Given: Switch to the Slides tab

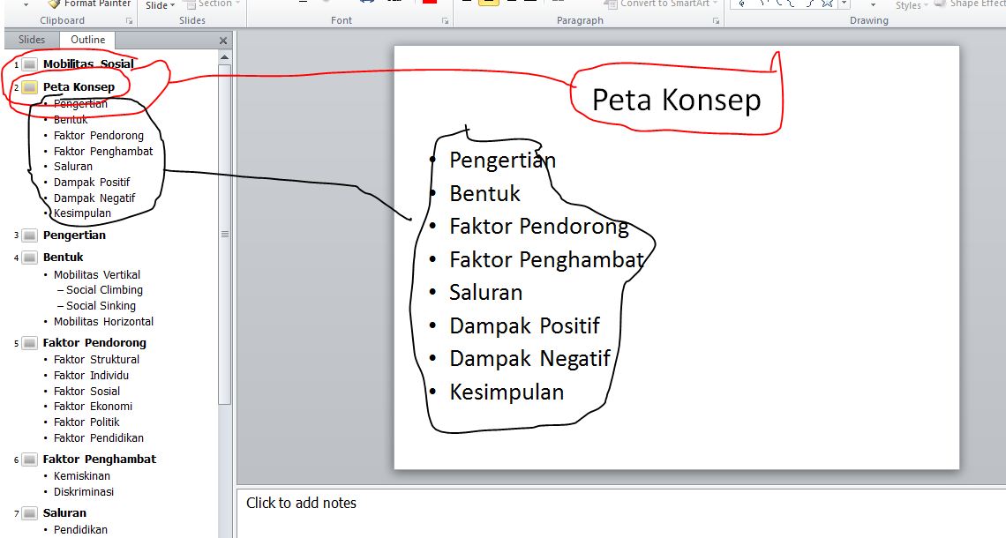Looking at the screenshot, I should tap(31, 40).
